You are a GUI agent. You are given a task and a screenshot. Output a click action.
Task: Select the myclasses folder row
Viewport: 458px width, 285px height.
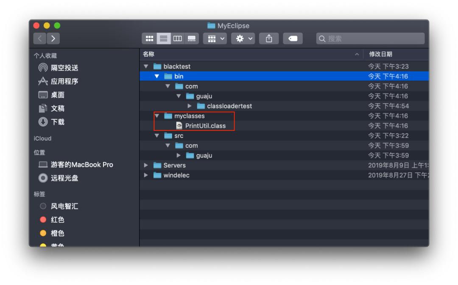pos(284,116)
